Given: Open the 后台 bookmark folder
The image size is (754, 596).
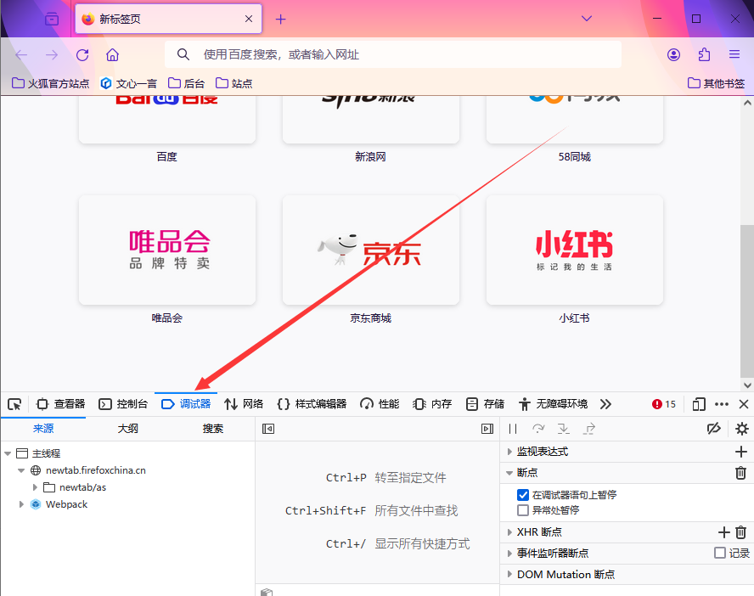Looking at the screenshot, I should pyautogui.click(x=186, y=84).
